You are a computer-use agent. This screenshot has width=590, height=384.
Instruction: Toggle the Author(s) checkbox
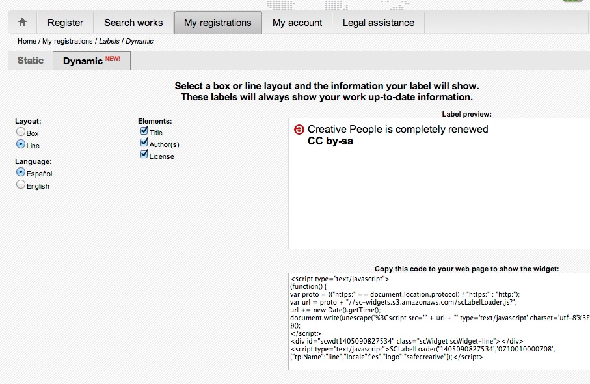(x=144, y=143)
